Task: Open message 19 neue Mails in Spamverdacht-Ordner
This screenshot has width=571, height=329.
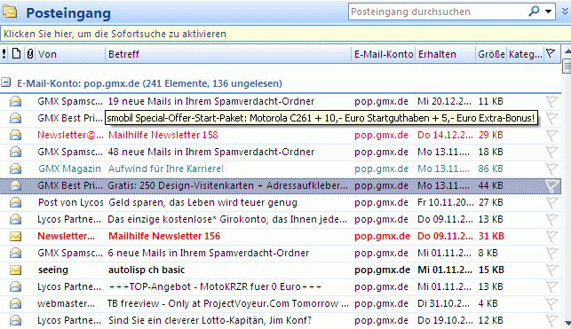Action: (x=211, y=101)
